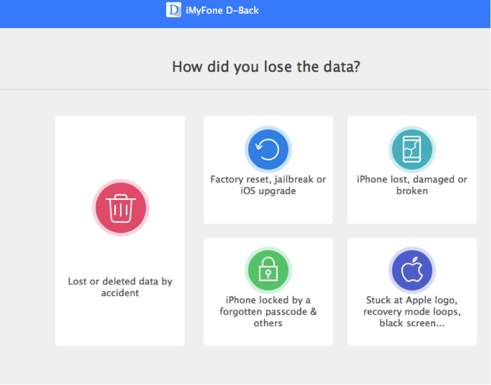
Task: Click the D-Back logo in title bar
Action: point(173,10)
